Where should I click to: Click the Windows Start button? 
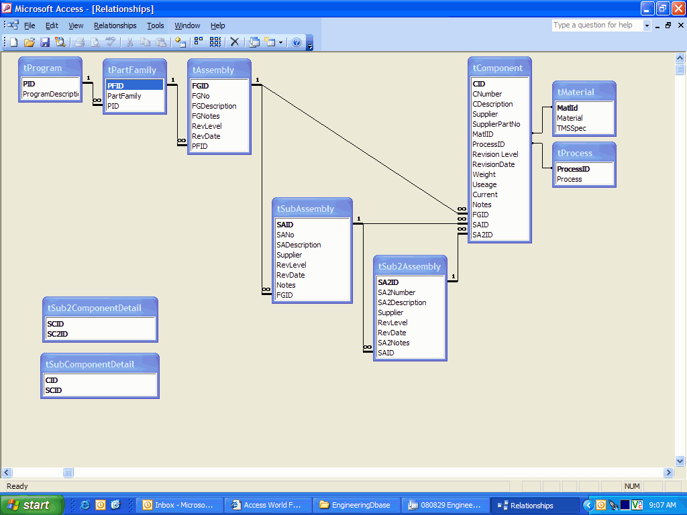[x=32, y=505]
